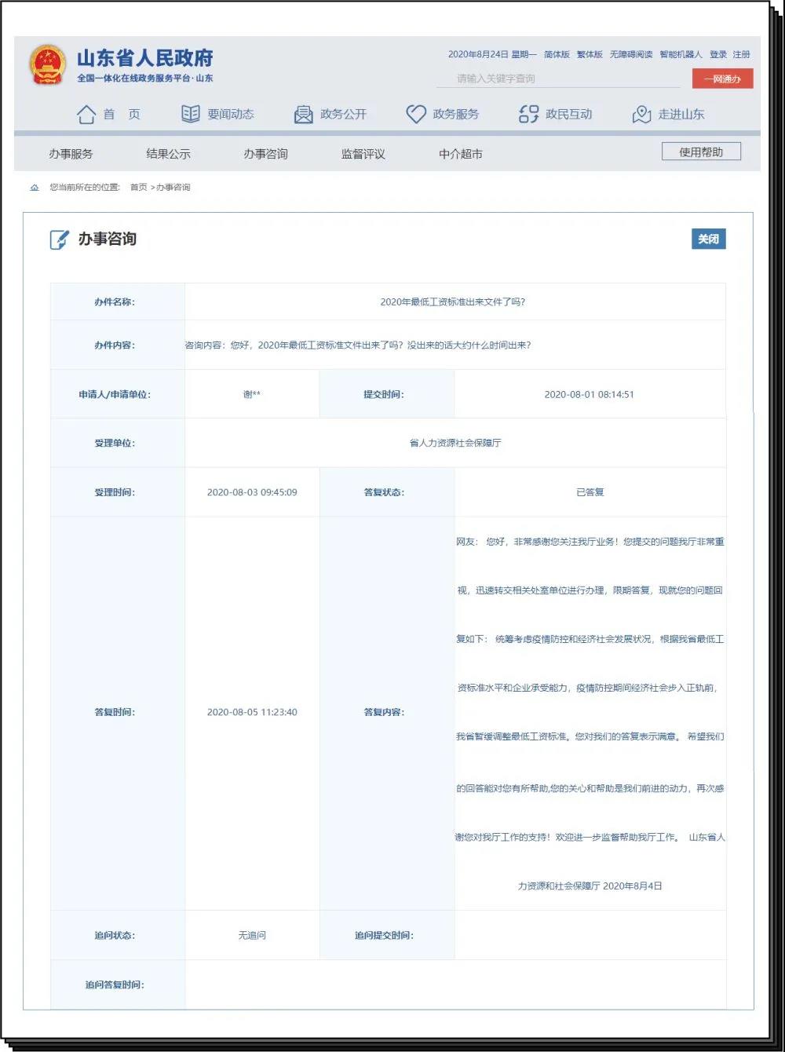Click the 办事咨询 edit pencil icon

point(60,239)
